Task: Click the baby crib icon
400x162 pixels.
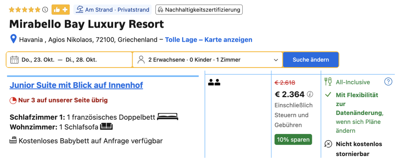Action: pos(13,140)
